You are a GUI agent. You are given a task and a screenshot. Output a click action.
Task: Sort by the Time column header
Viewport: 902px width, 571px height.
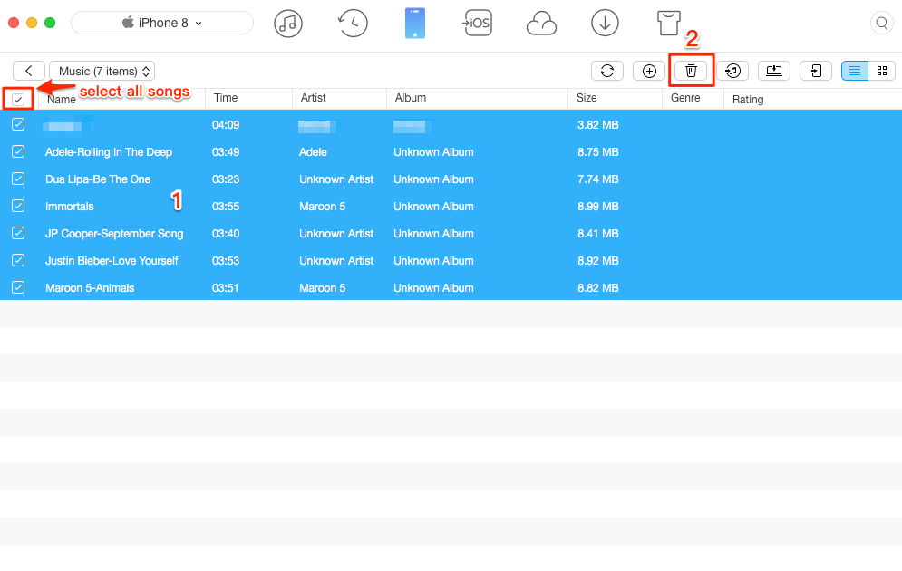tap(226, 98)
